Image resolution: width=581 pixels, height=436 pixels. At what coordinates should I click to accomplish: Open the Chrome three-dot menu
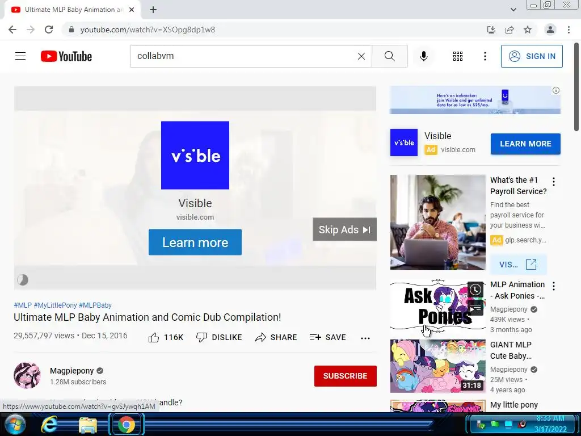[x=569, y=30]
